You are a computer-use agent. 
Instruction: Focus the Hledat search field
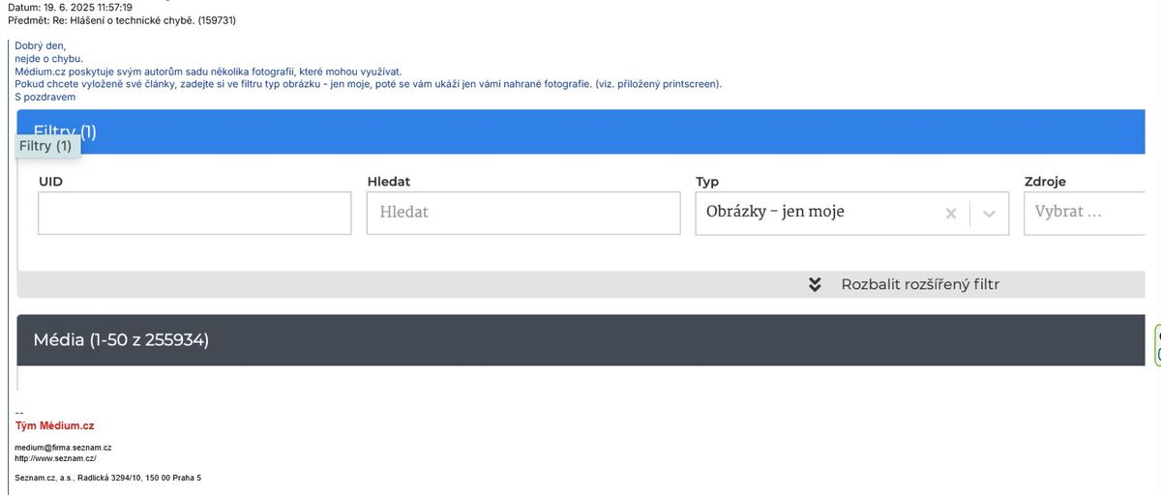(x=522, y=213)
